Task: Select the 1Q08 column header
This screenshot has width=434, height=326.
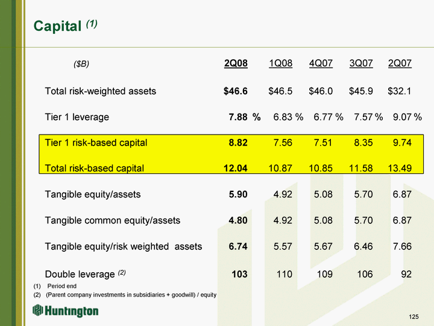Action: tap(280, 63)
